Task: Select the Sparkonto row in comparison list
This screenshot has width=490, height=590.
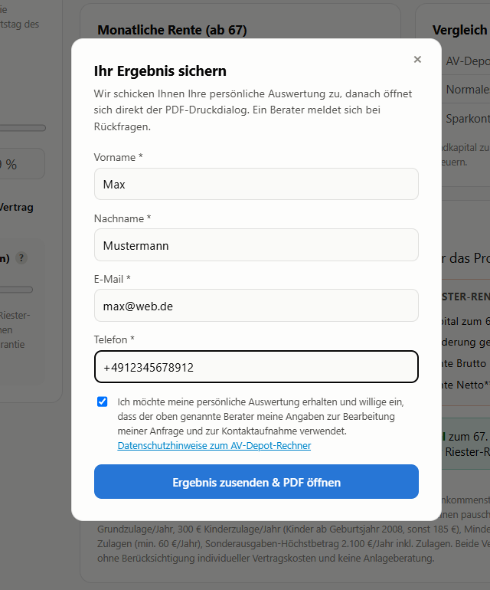Action: tap(466, 119)
